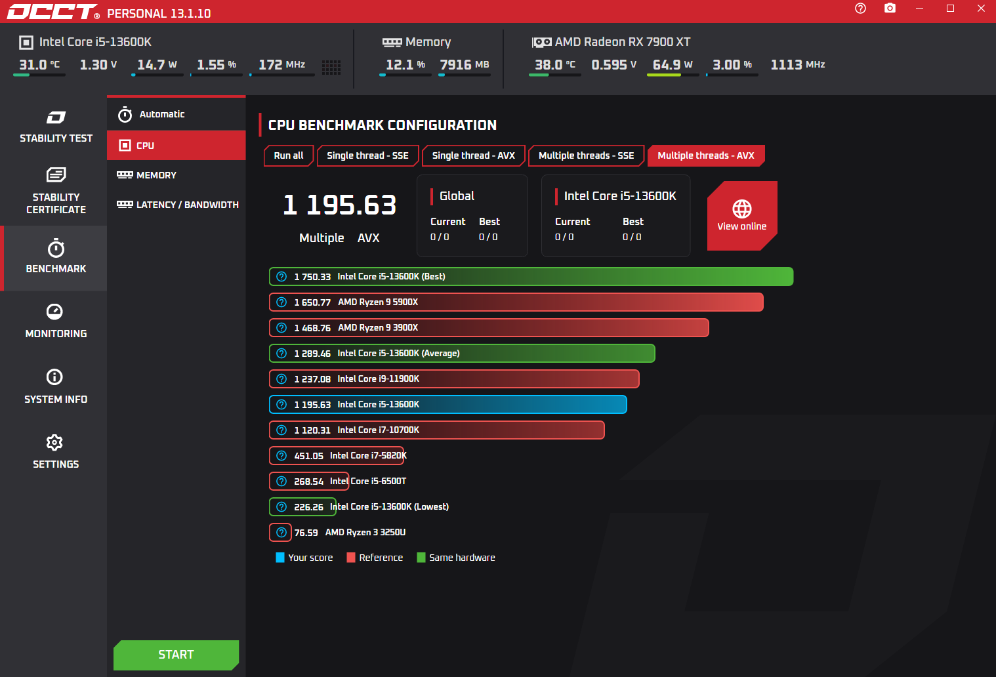Click the red Reference legend swatch
This screenshot has height=677, width=996.
(x=351, y=558)
